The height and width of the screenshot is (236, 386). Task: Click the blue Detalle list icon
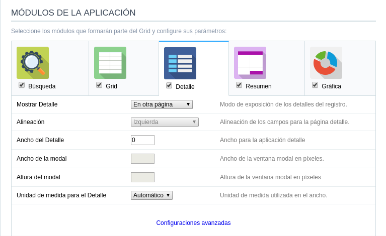point(180,63)
